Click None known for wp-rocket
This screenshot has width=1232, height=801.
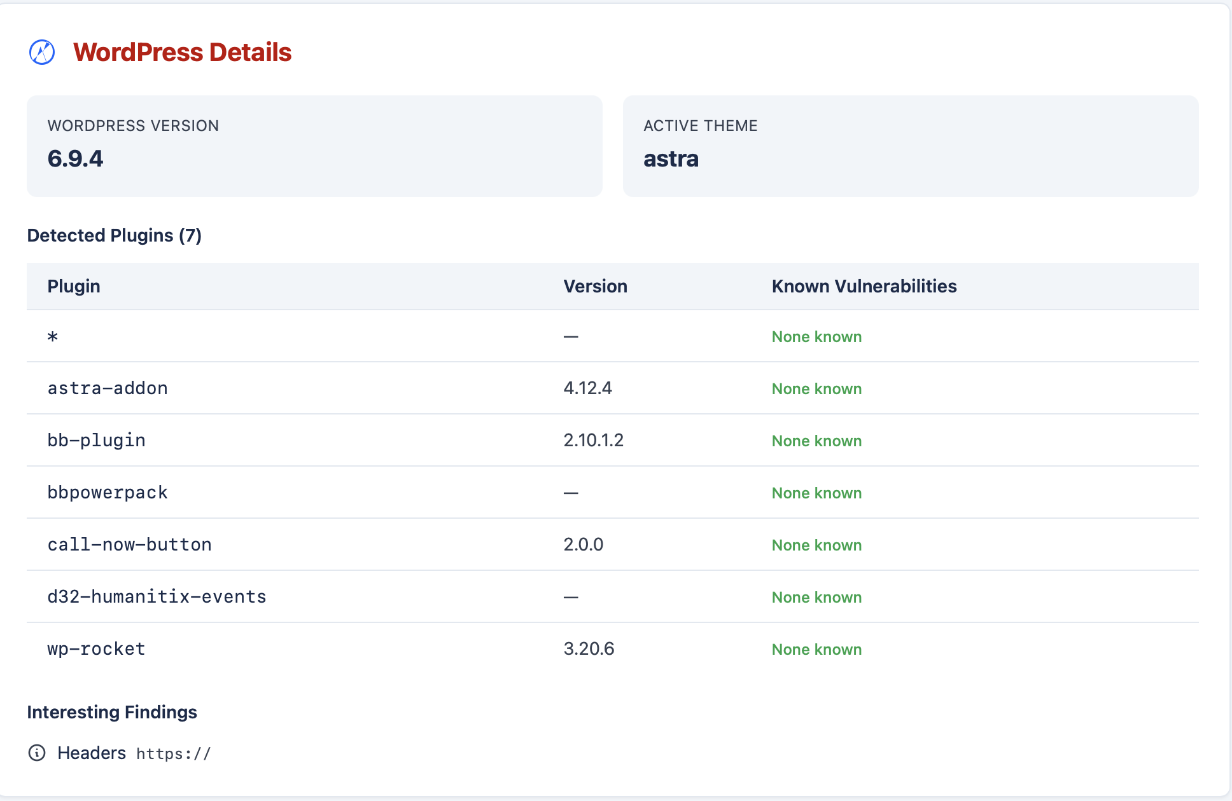pyautogui.click(x=816, y=649)
